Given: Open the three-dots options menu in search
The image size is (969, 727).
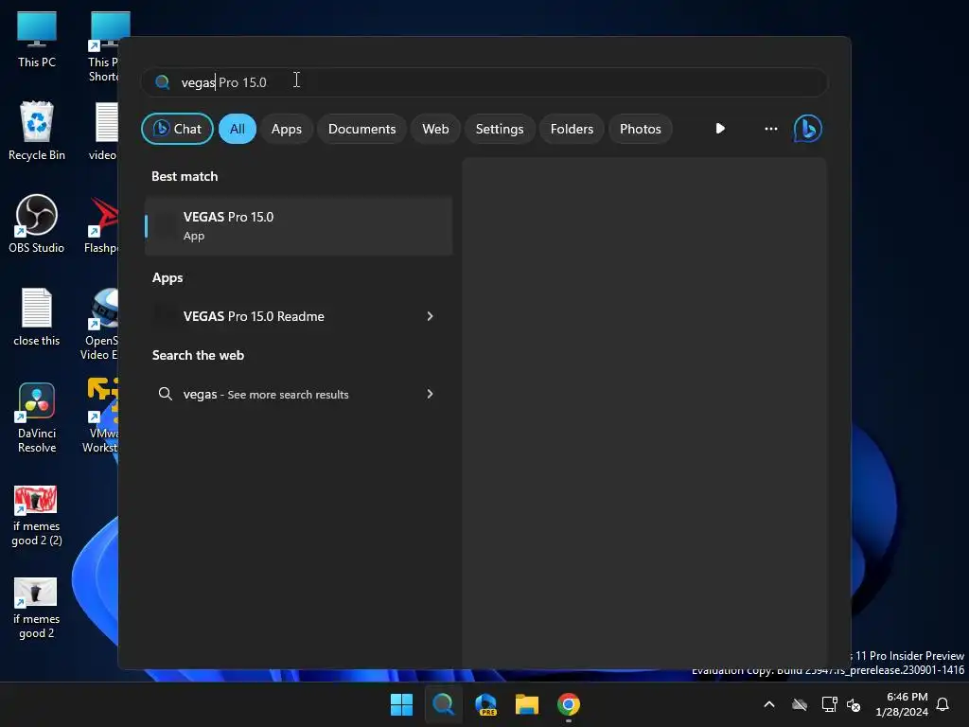Looking at the screenshot, I should (x=770, y=129).
